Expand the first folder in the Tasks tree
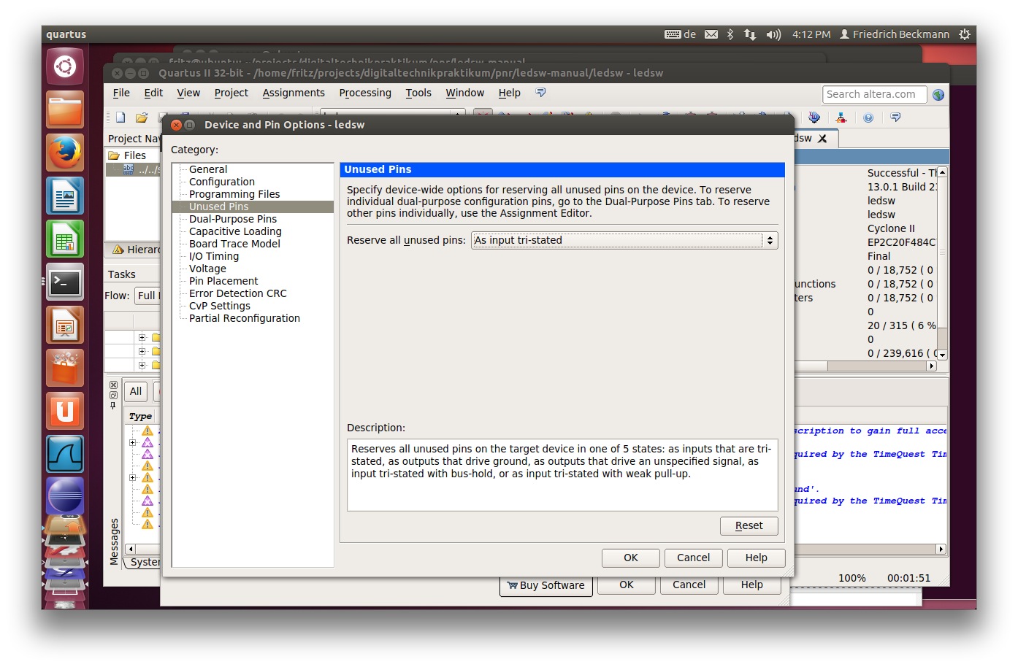Image resolution: width=1018 pixels, height=667 pixels. (x=142, y=337)
